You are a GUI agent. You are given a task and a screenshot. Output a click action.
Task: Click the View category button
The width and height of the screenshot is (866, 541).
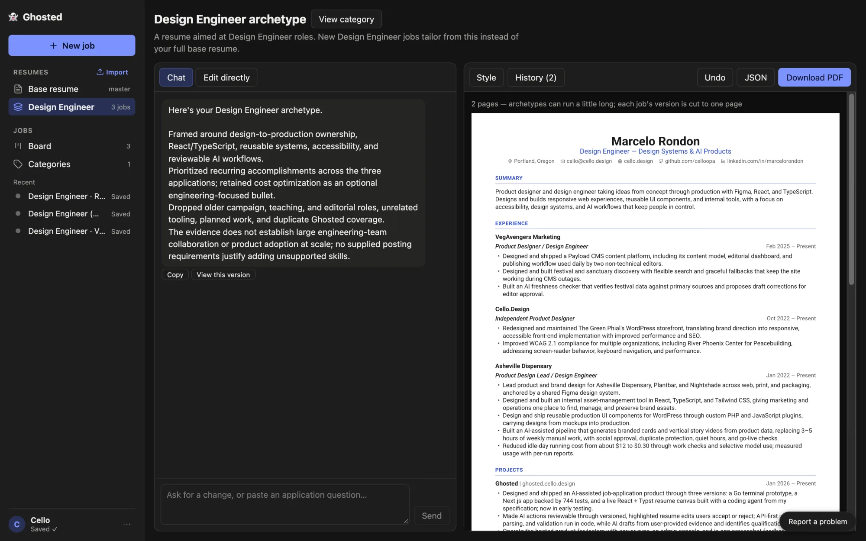pos(346,19)
